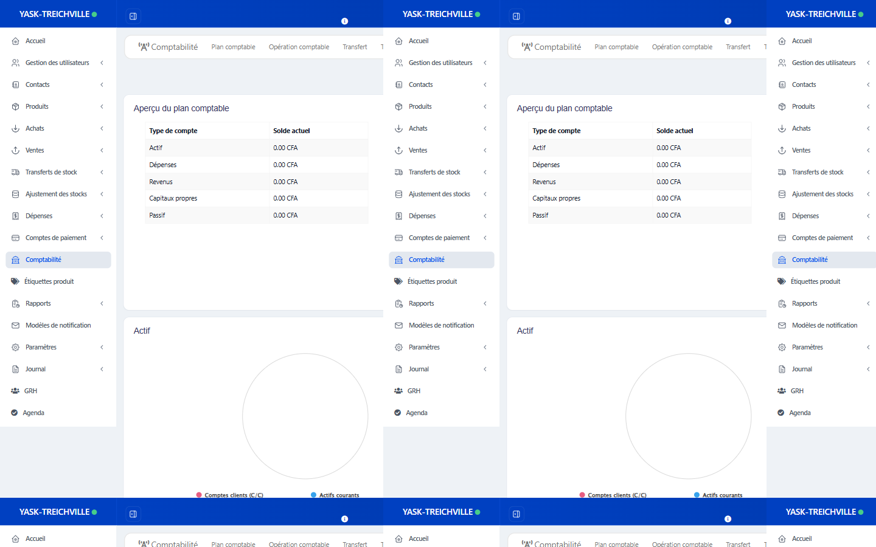Click the Journal document icon in the left sidebar copy
The width and height of the screenshot is (876, 547).
(16, 370)
